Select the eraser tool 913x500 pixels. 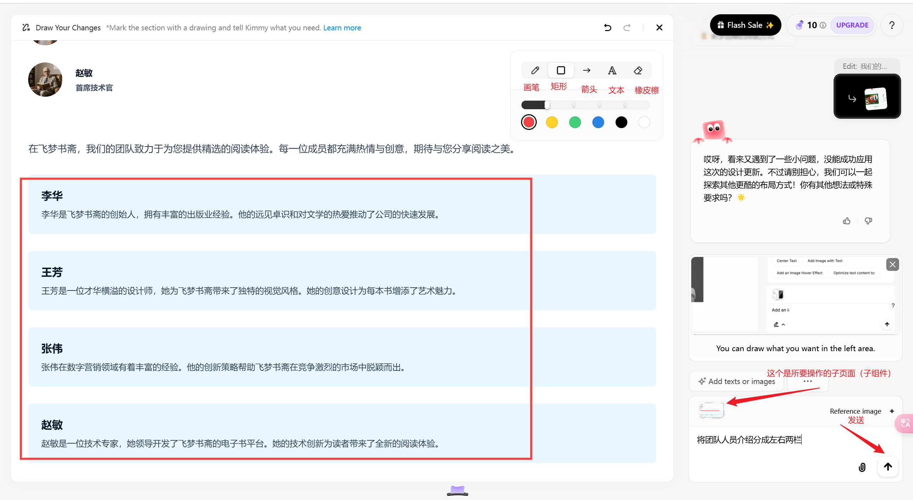point(638,70)
